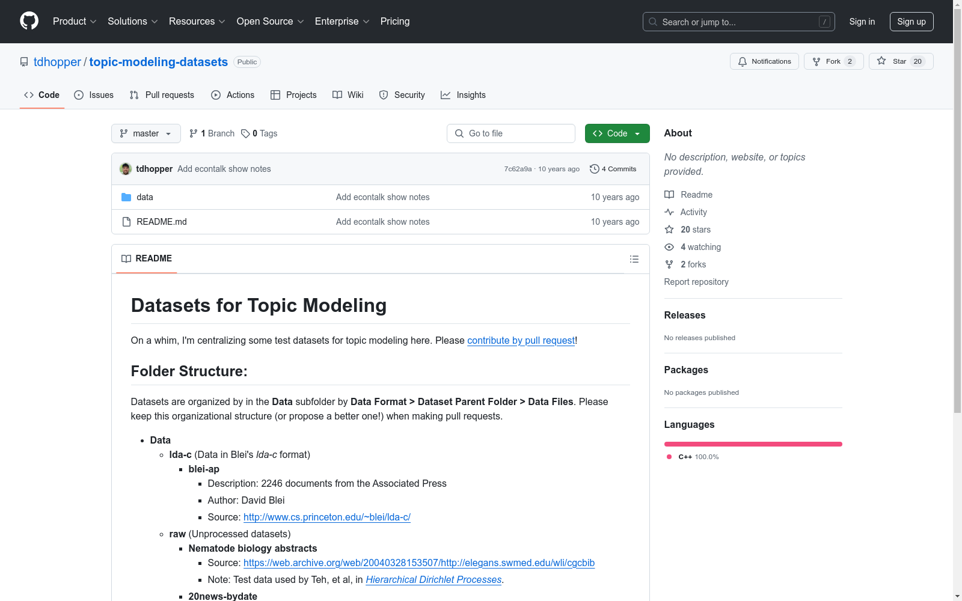
Task: Open data row's Add econtalk show notes commit
Action: [x=383, y=197]
